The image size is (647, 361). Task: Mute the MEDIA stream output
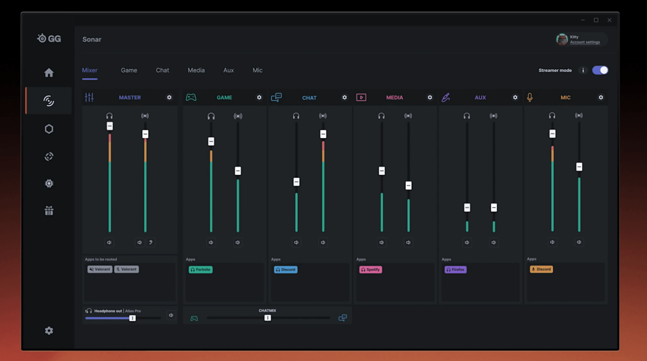point(408,243)
